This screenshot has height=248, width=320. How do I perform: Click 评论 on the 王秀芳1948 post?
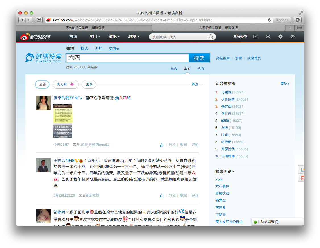pos(195,195)
